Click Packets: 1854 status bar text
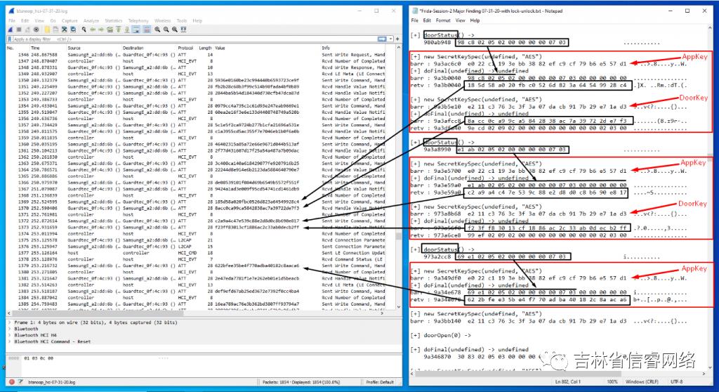The image size is (719, 392). tap(301, 382)
